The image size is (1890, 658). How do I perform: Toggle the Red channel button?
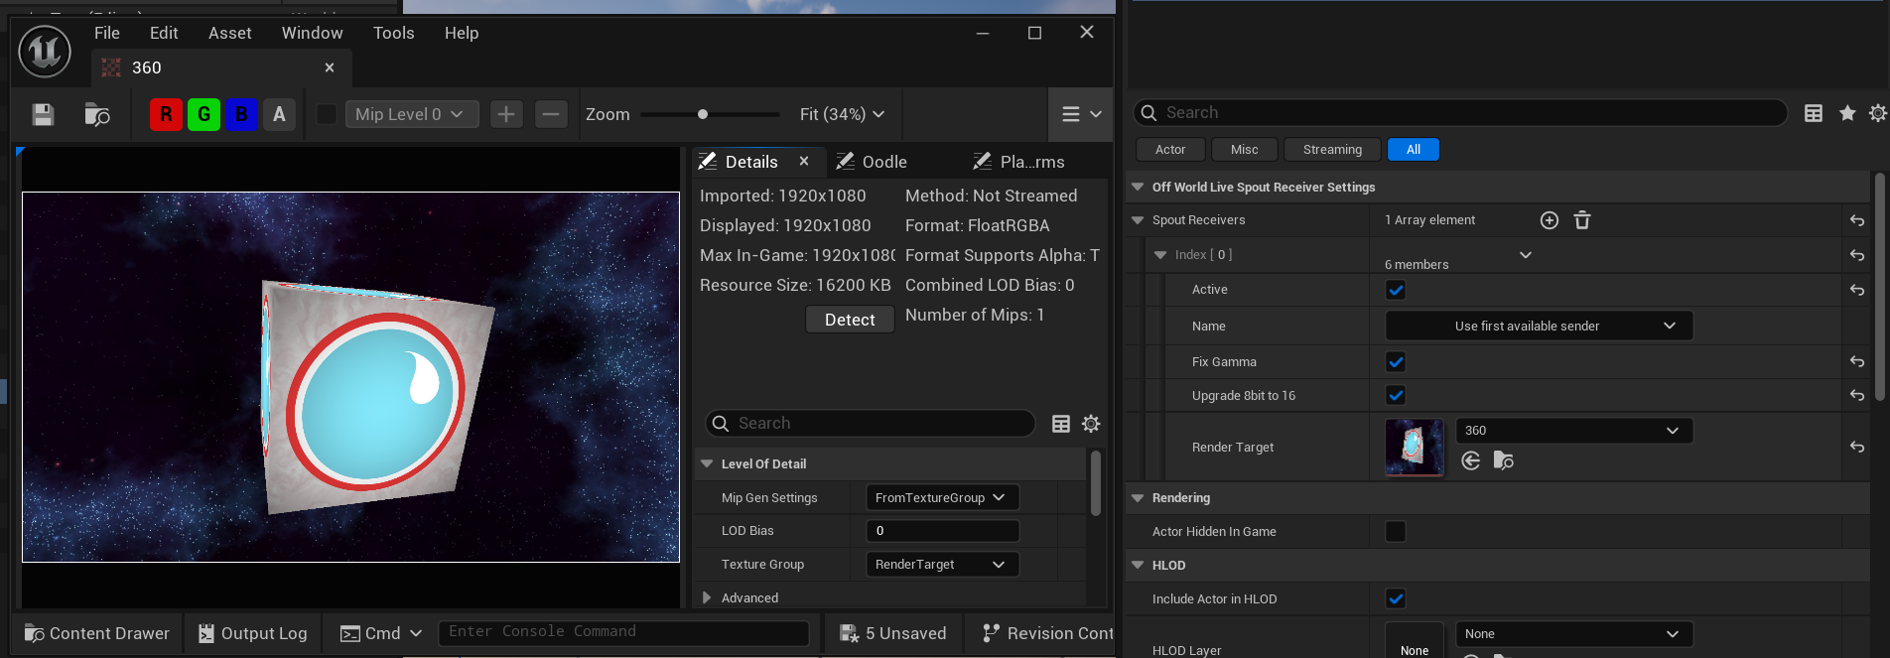(x=166, y=114)
